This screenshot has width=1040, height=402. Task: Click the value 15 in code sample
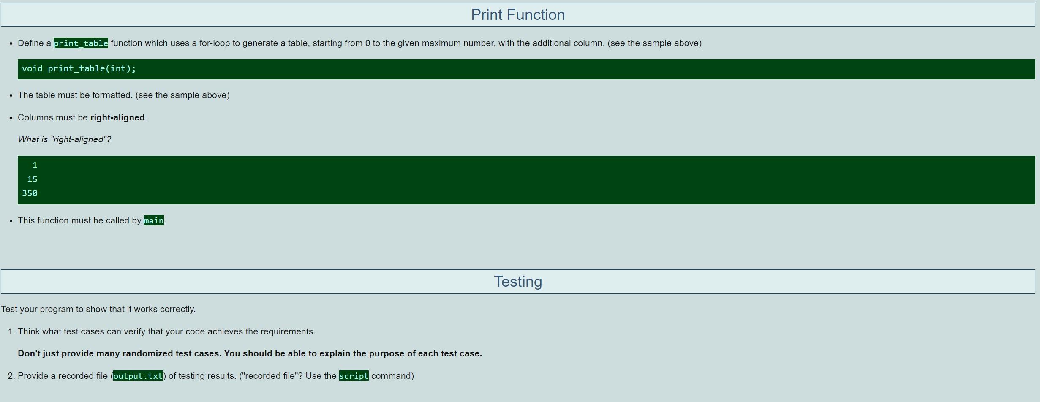pos(32,179)
